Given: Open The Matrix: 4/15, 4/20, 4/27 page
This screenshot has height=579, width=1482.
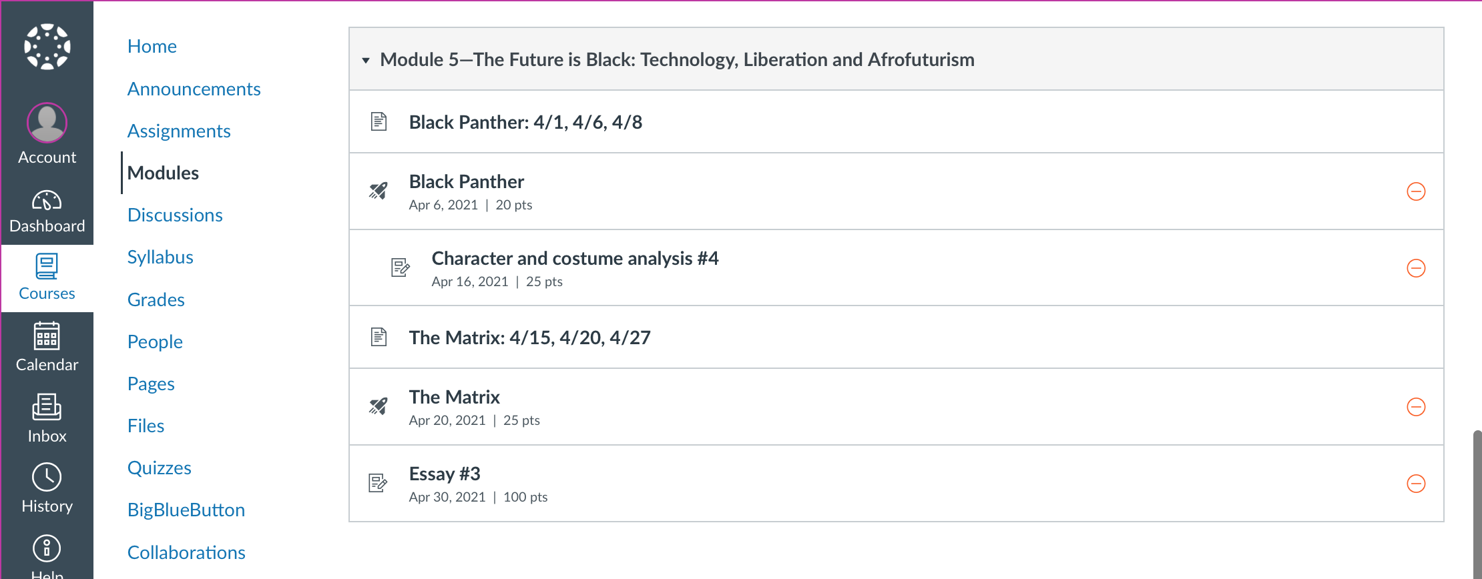Looking at the screenshot, I should click(529, 338).
